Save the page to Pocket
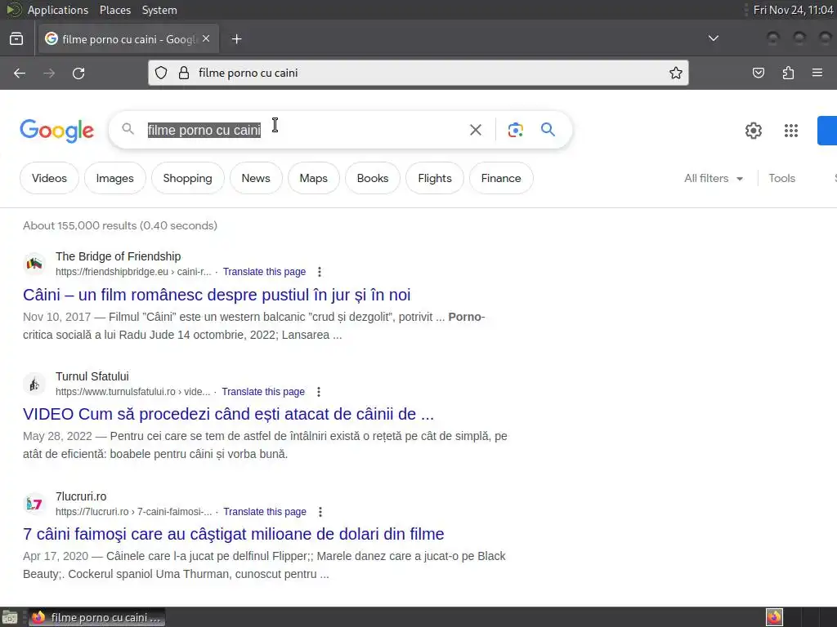This screenshot has width=837, height=627. click(758, 73)
